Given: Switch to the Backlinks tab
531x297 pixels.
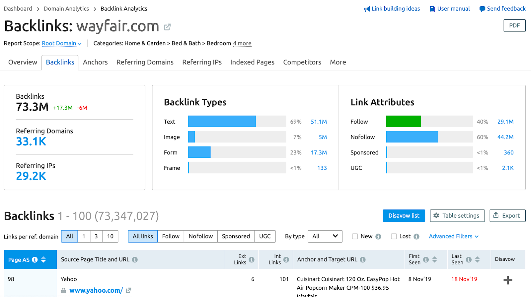Looking at the screenshot, I should [x=60, y=62].
